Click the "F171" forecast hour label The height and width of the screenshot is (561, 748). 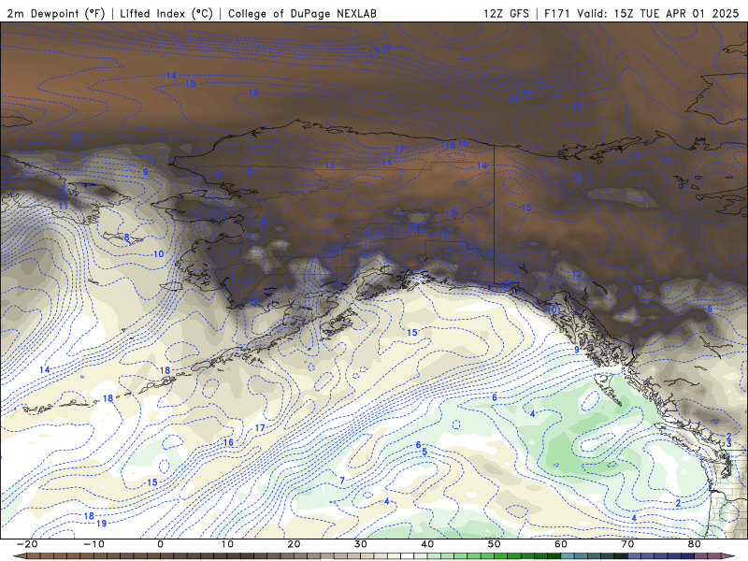[558, 13]
